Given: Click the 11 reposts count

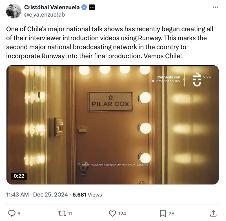Looking at the screenshot, I should coord(70,214).
